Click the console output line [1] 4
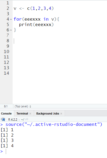Viewport: 107px width, 158px height. pyautogui.click(x=7, y=146)
